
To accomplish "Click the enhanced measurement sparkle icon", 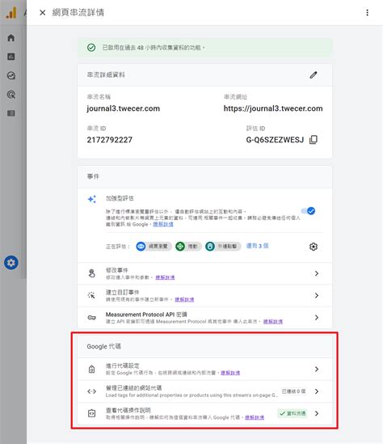I will [x=91, y=199].
